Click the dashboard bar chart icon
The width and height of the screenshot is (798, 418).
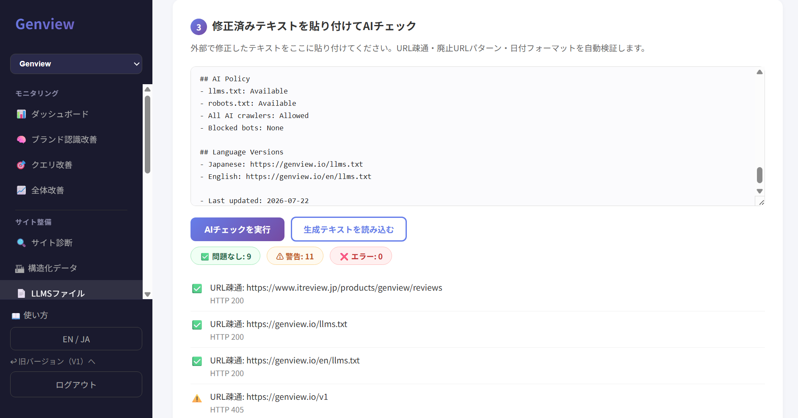coord(21,114)
